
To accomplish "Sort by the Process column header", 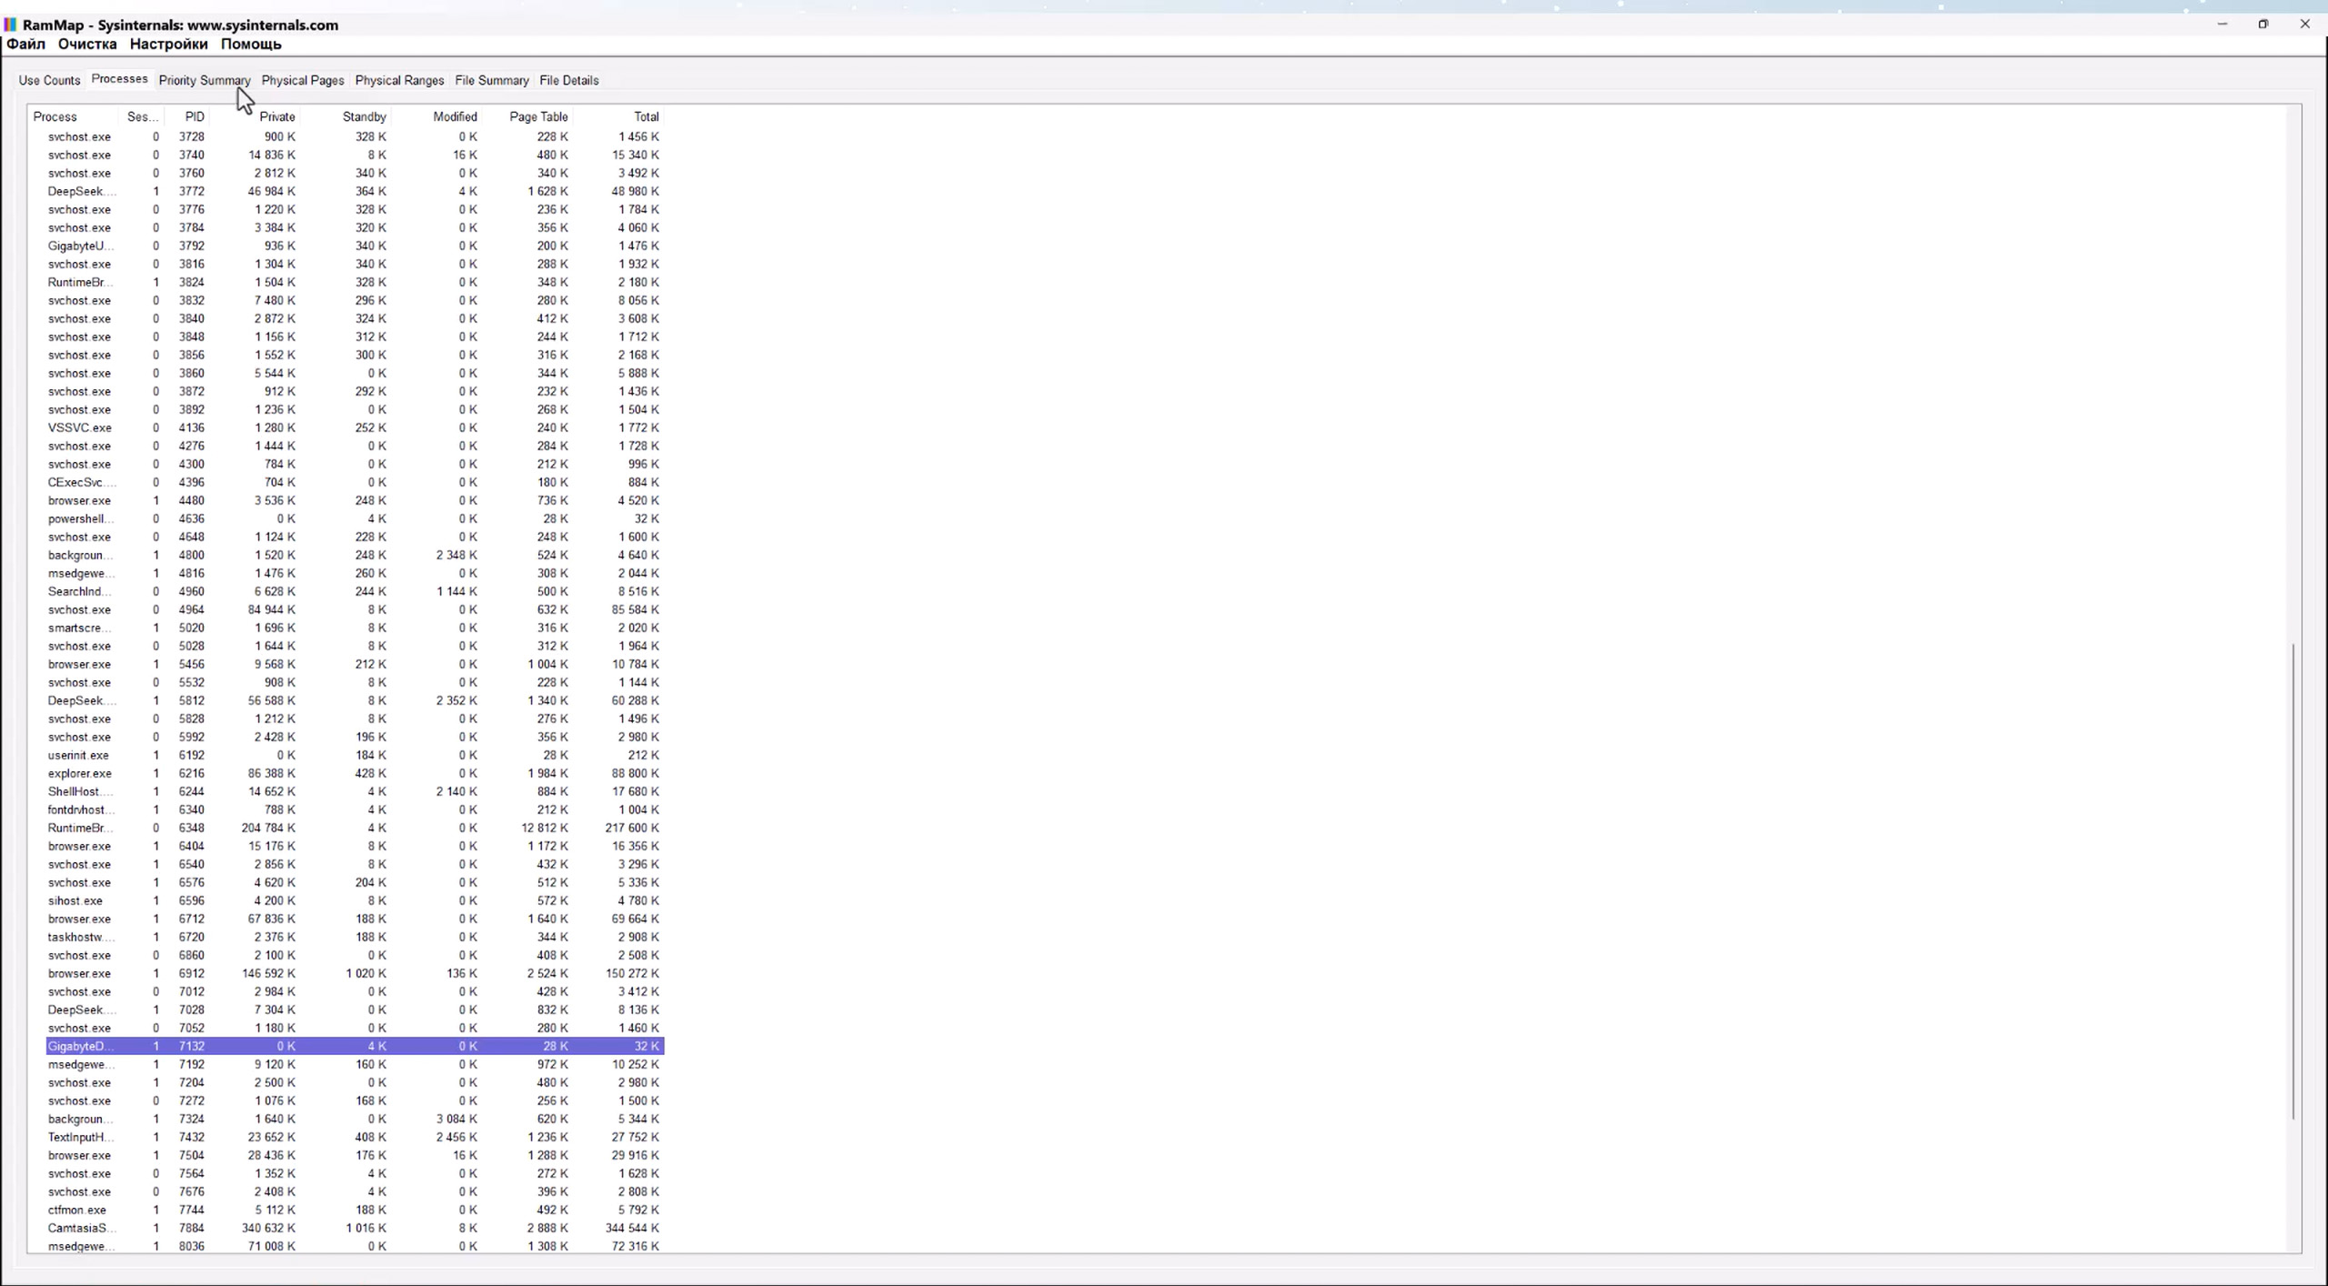I will (x=73, y=116).
